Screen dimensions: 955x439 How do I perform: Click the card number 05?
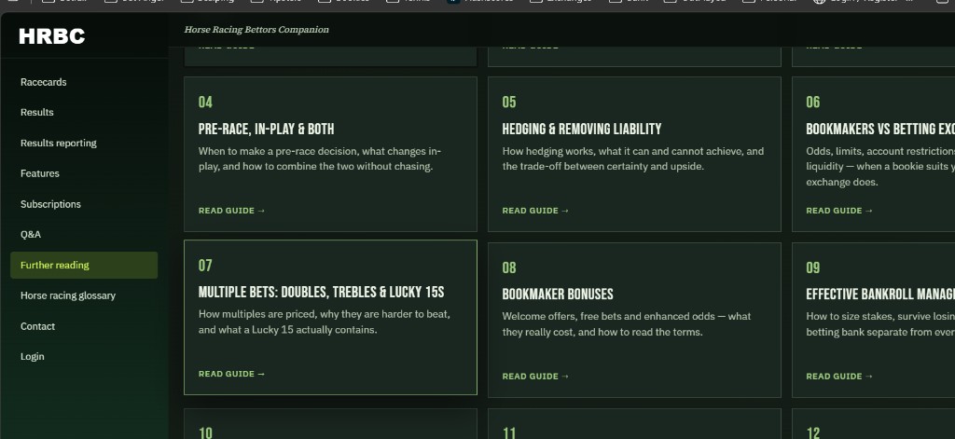coord(509,103)
